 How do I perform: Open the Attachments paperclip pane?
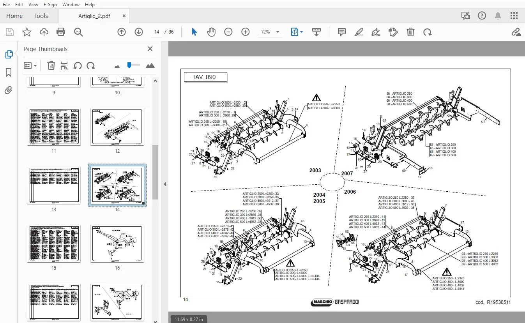pyautogui.click(x=9, y=91)
